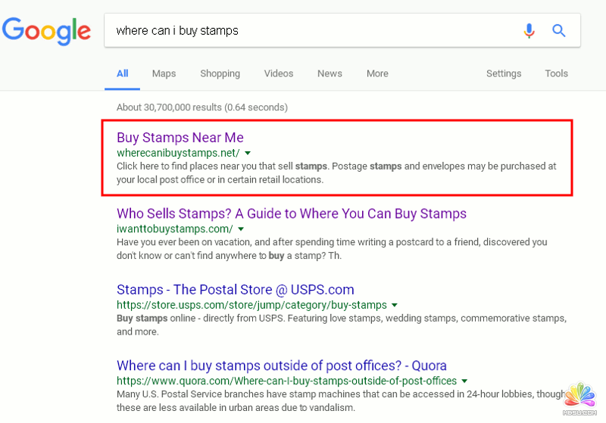Open the Tools filter options
Viewport: 606px width, 423px height.
pos(556,73)
